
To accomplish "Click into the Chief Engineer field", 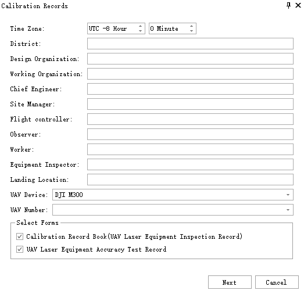I will point(190,89).
